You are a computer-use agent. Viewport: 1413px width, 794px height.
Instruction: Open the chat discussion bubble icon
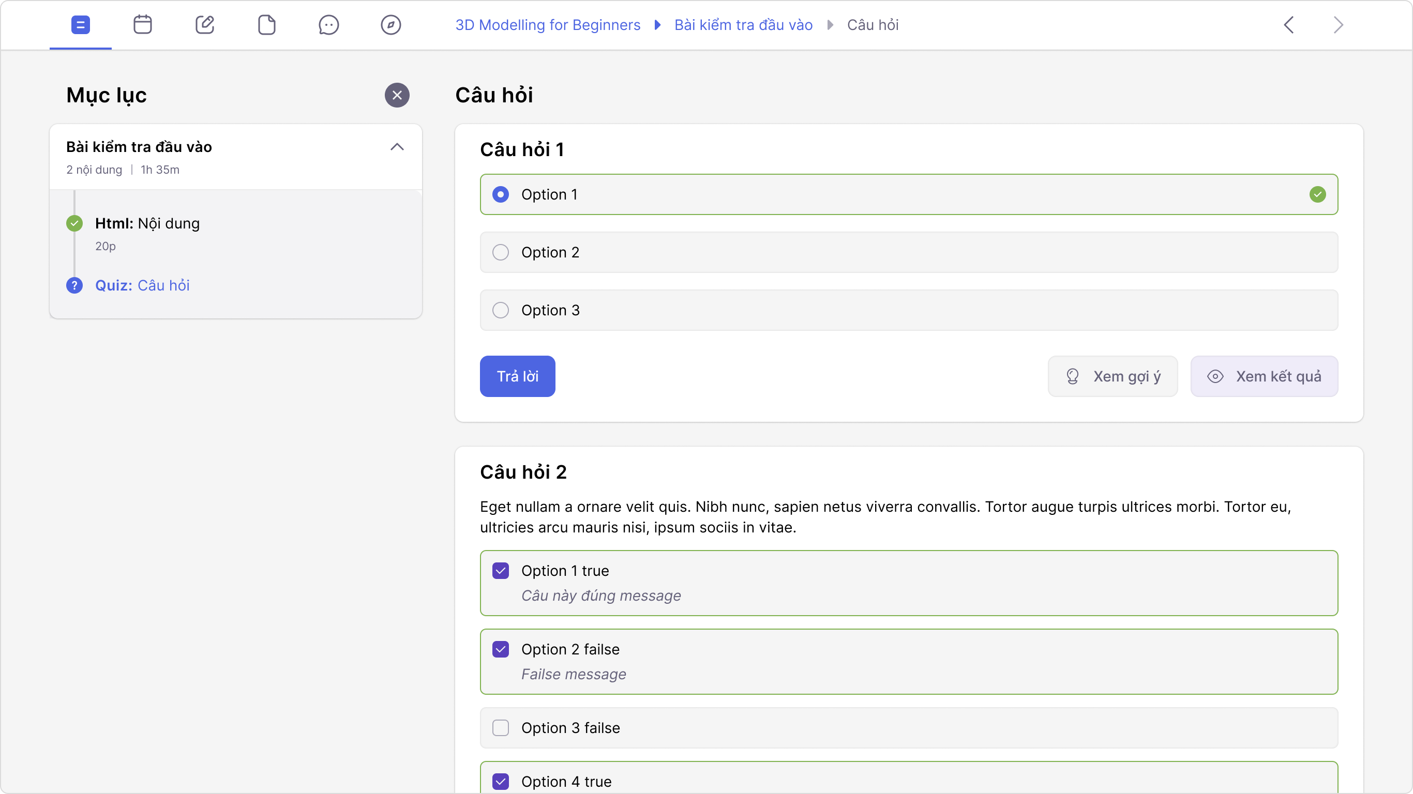[328, 25]
